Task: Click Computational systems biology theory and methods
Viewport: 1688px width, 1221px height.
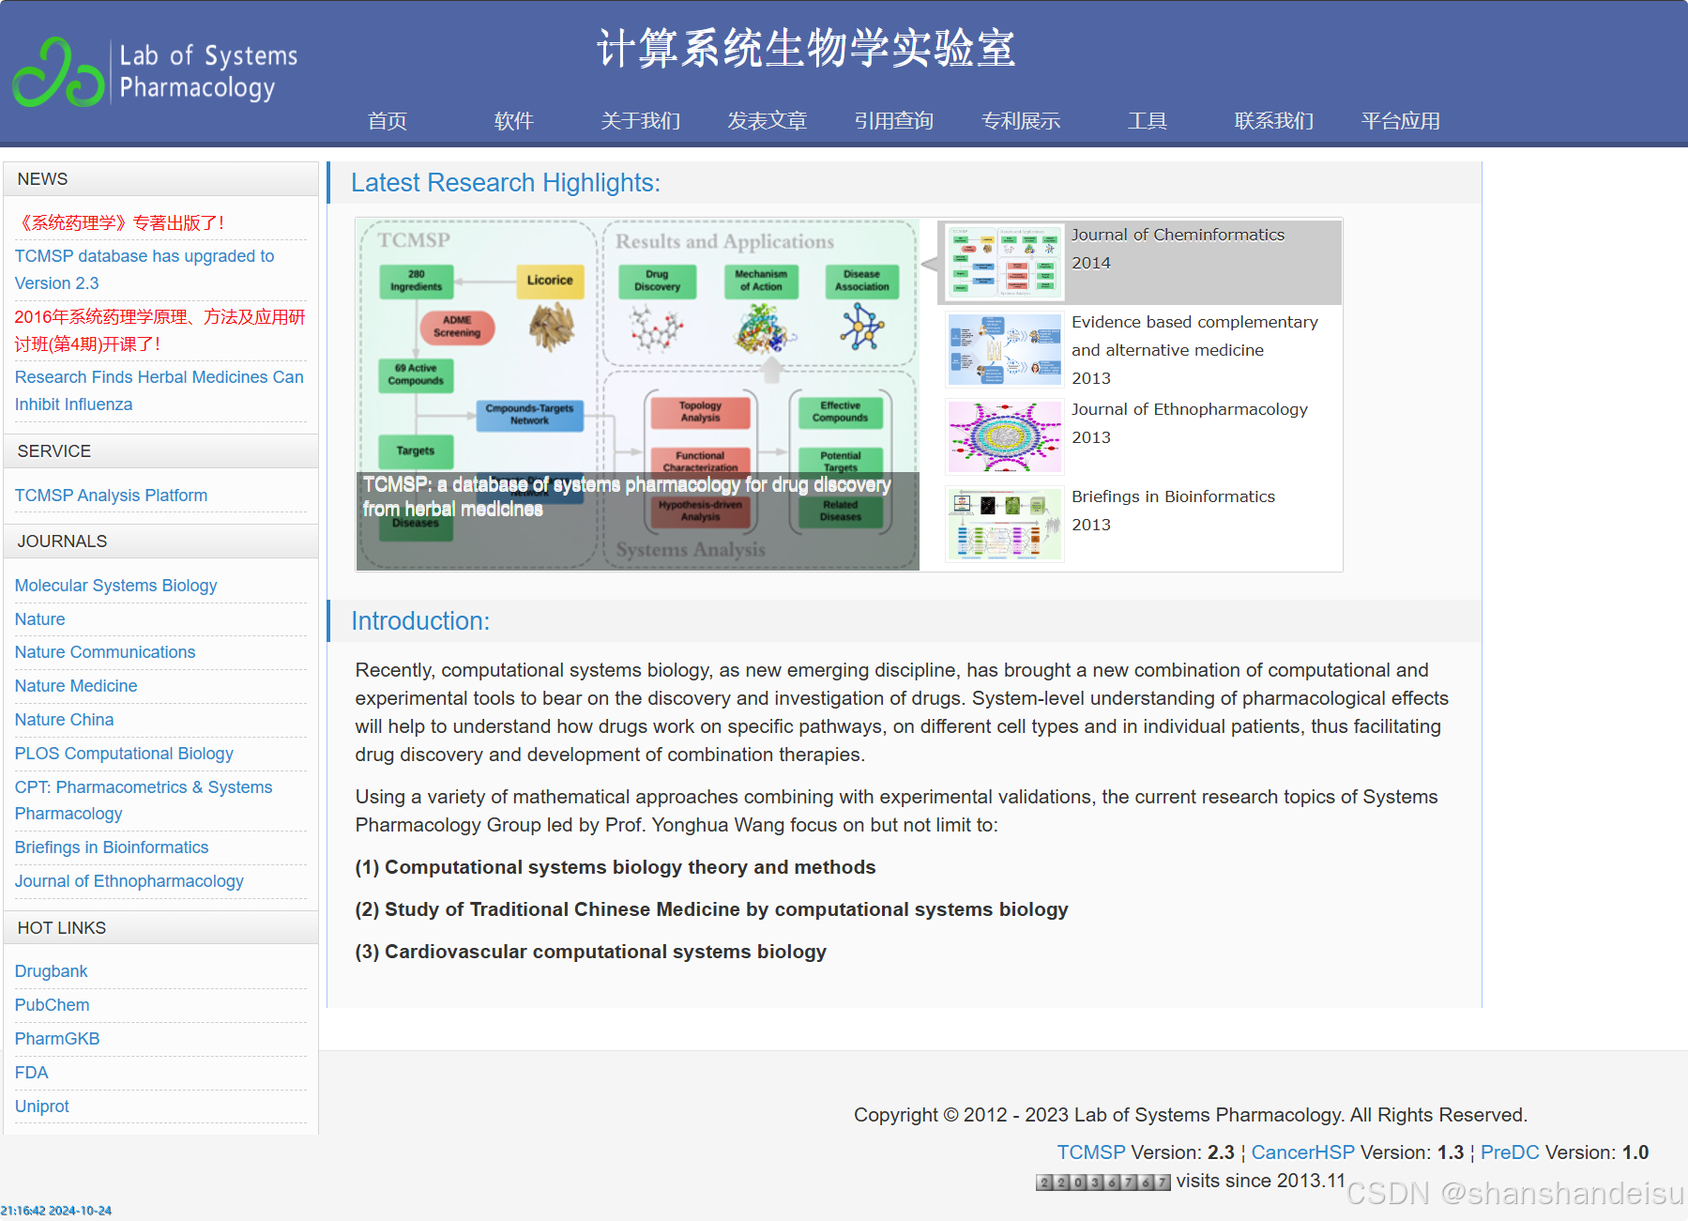Action: coord(616,867)
